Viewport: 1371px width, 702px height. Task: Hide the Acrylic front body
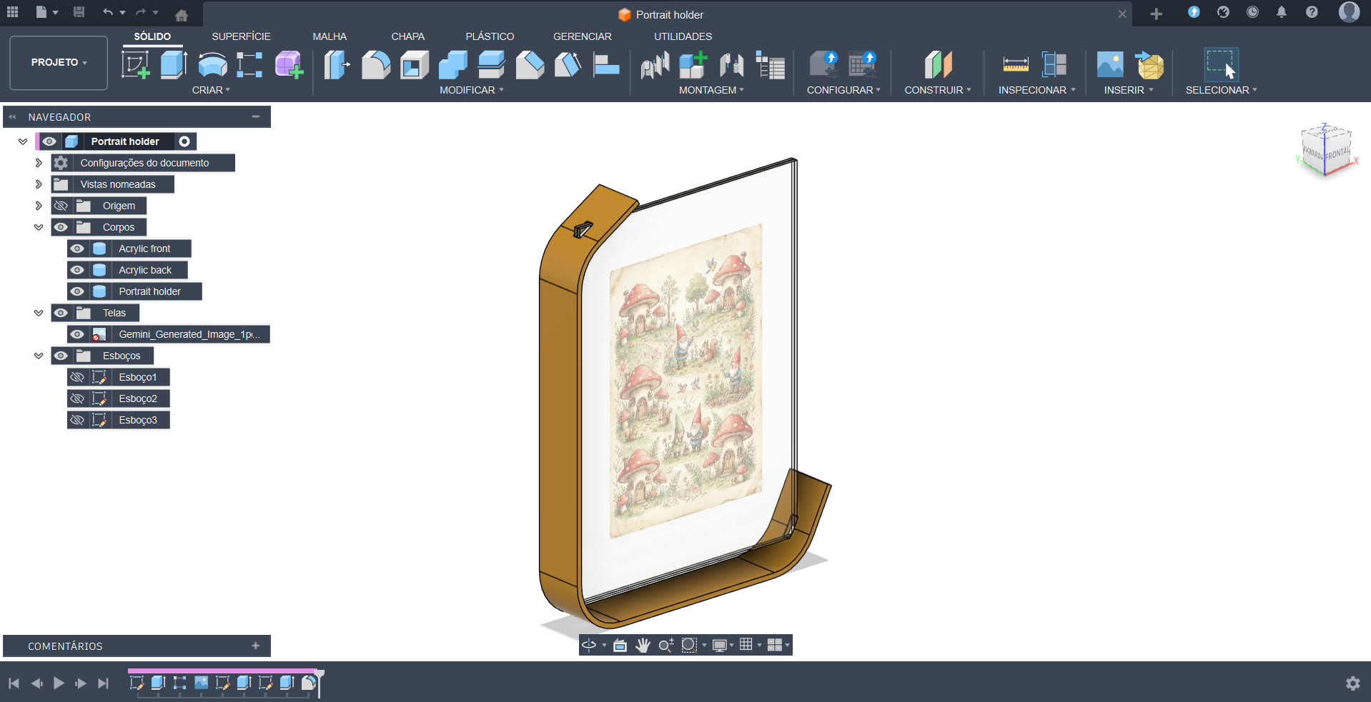coord(77,249)
